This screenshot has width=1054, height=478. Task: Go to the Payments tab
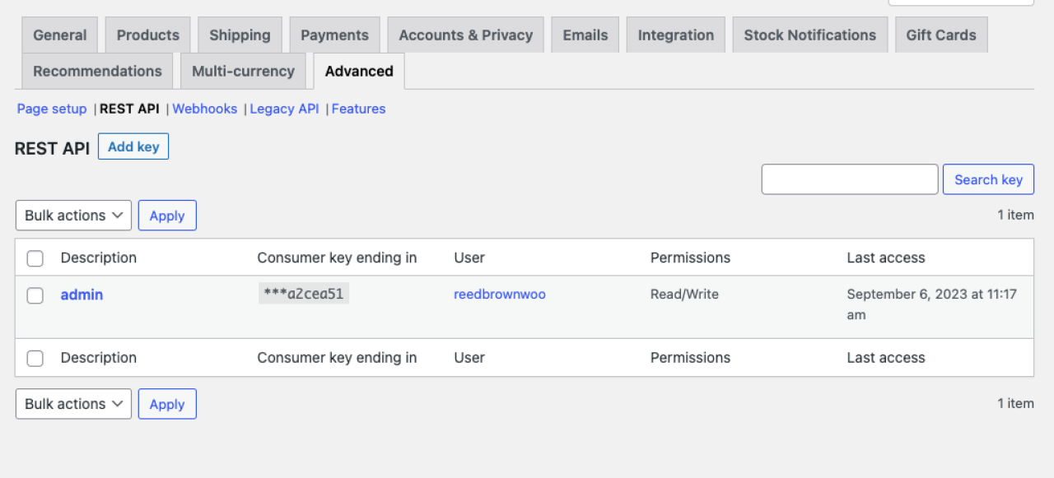point(334,35)
